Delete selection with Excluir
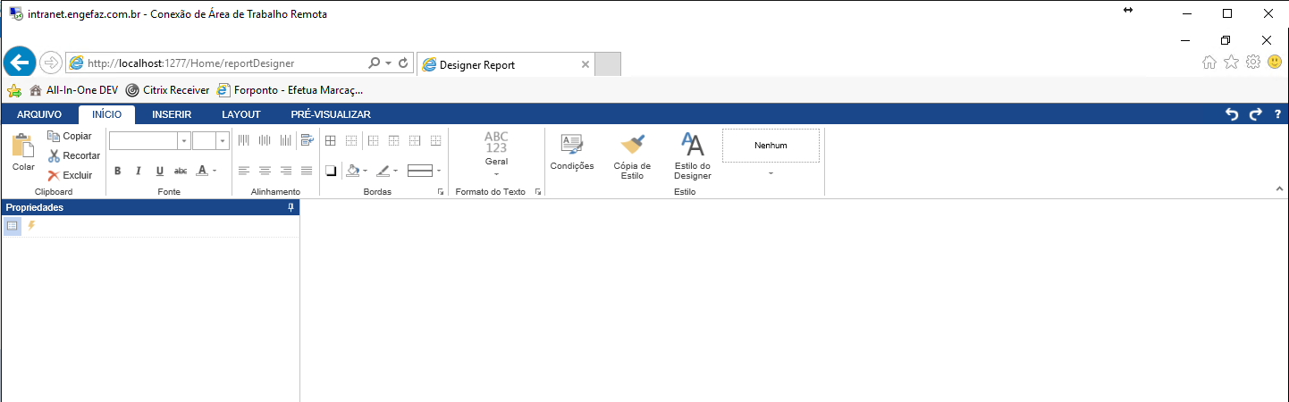The width and height of the screenshot is (1289, 402). tap(70, 175)
